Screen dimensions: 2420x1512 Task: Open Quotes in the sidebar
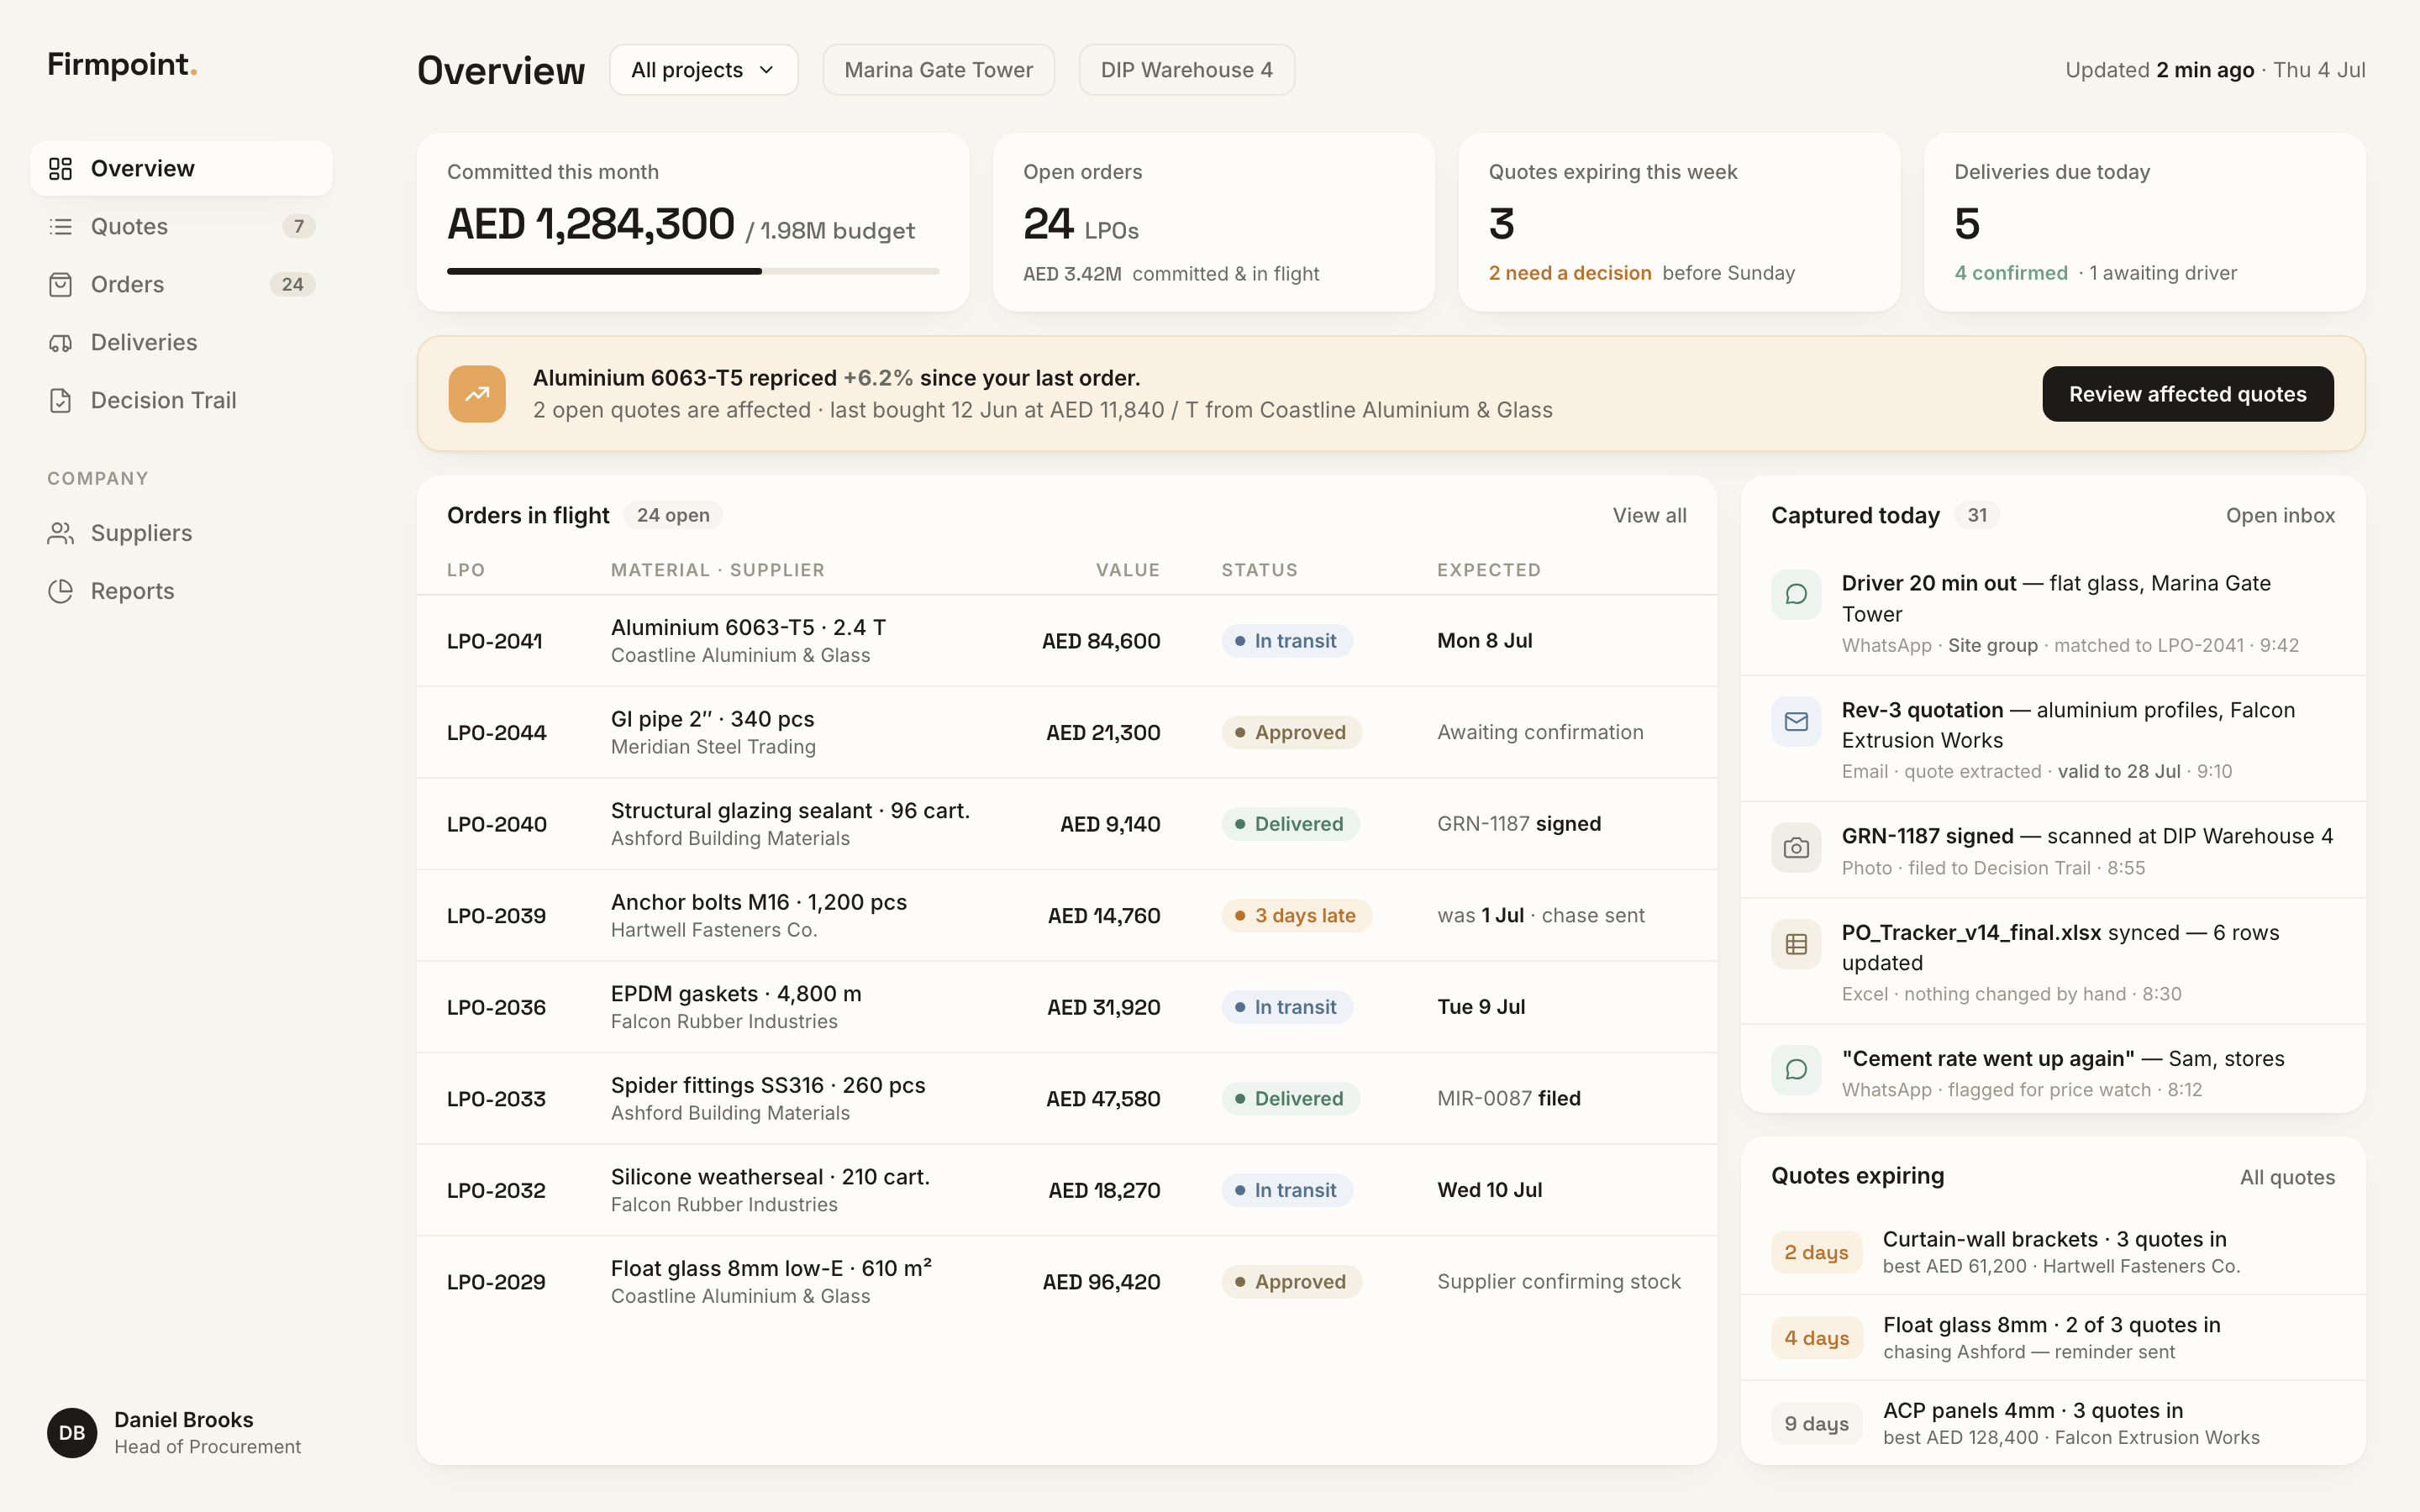click(x=181, y=226)
